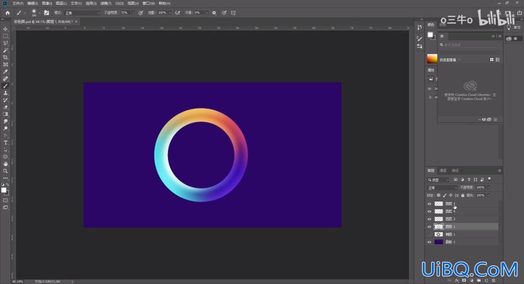Show the hidden ellipse shape layer

point(429,234)
